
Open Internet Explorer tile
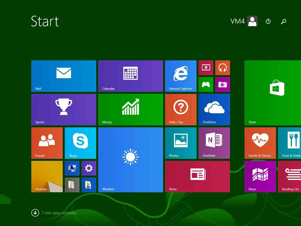(181, 76)
